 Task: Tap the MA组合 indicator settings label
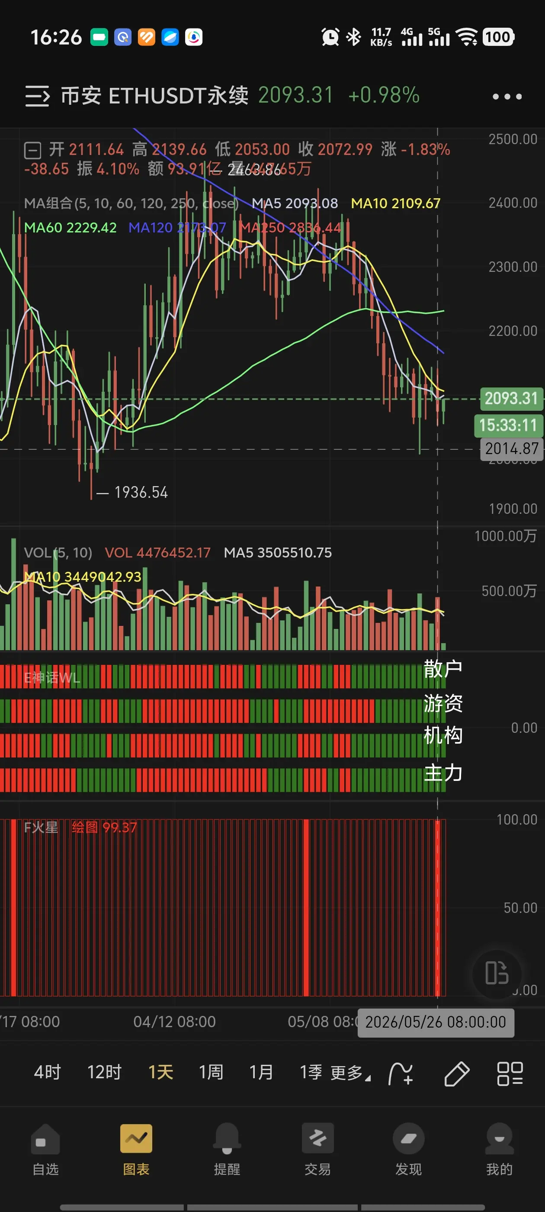coord(131,203)
